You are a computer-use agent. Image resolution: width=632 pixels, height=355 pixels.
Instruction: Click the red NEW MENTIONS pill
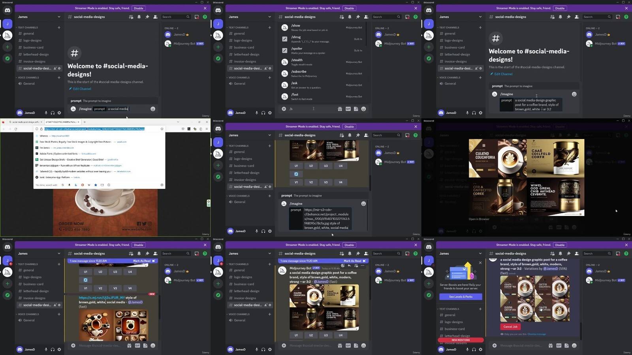(x=461, y=340)
